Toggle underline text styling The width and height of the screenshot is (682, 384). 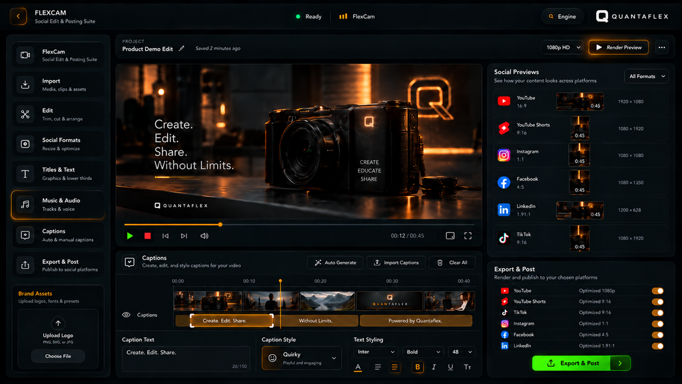[450, 367]
